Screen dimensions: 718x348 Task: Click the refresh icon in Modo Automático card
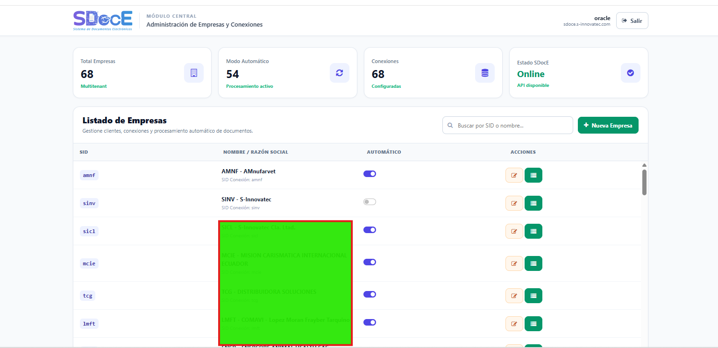click(340, 73)
